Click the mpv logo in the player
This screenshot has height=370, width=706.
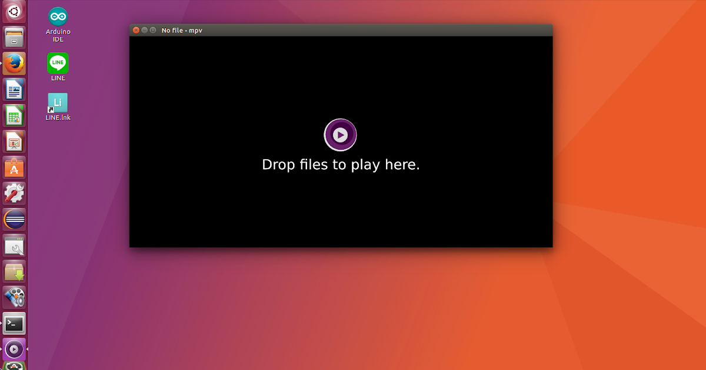[340, 135]
